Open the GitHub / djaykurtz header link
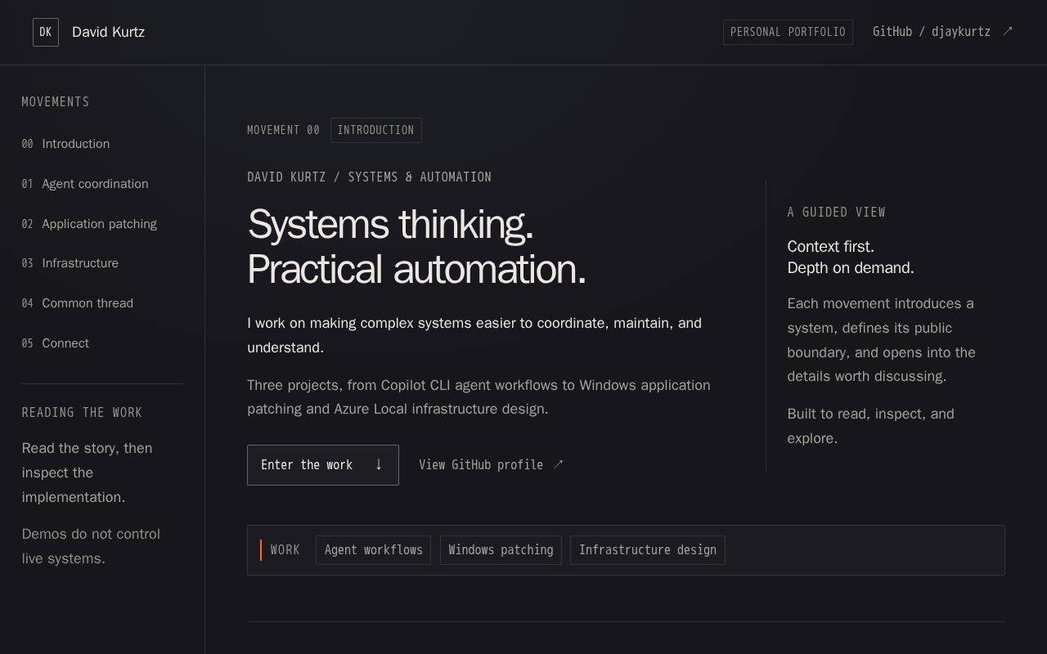This screenshot has height=654, width=1047. coord(943,32)
